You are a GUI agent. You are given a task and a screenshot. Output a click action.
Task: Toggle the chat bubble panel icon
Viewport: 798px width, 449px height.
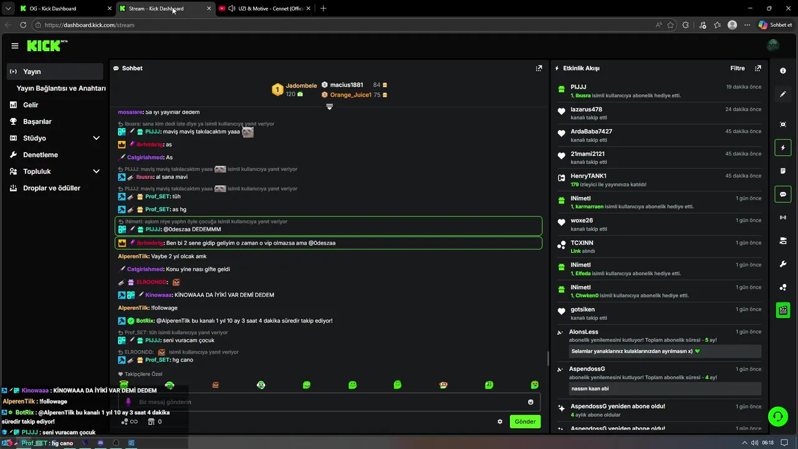pos(783,194)
